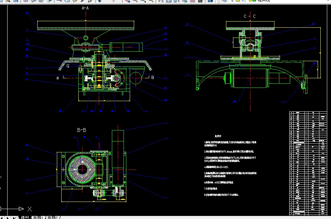This screenshot has height=219, width=331.
Task: Select the A-A section view label
Action: [85, 8]
